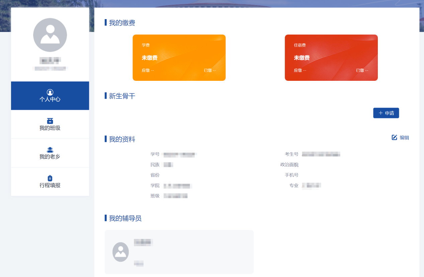
Task: Open 我的老乡 sidebar entry
Action: coord(50,153)
